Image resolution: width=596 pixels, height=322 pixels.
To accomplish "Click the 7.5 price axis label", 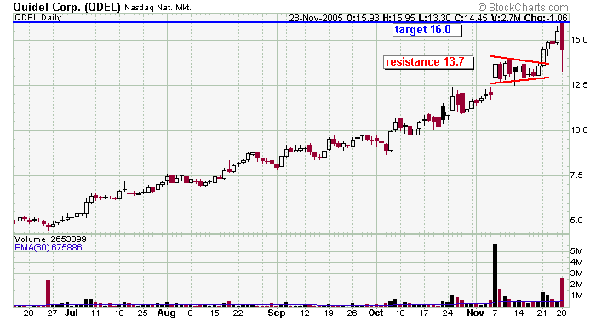I will coord(576,175).
